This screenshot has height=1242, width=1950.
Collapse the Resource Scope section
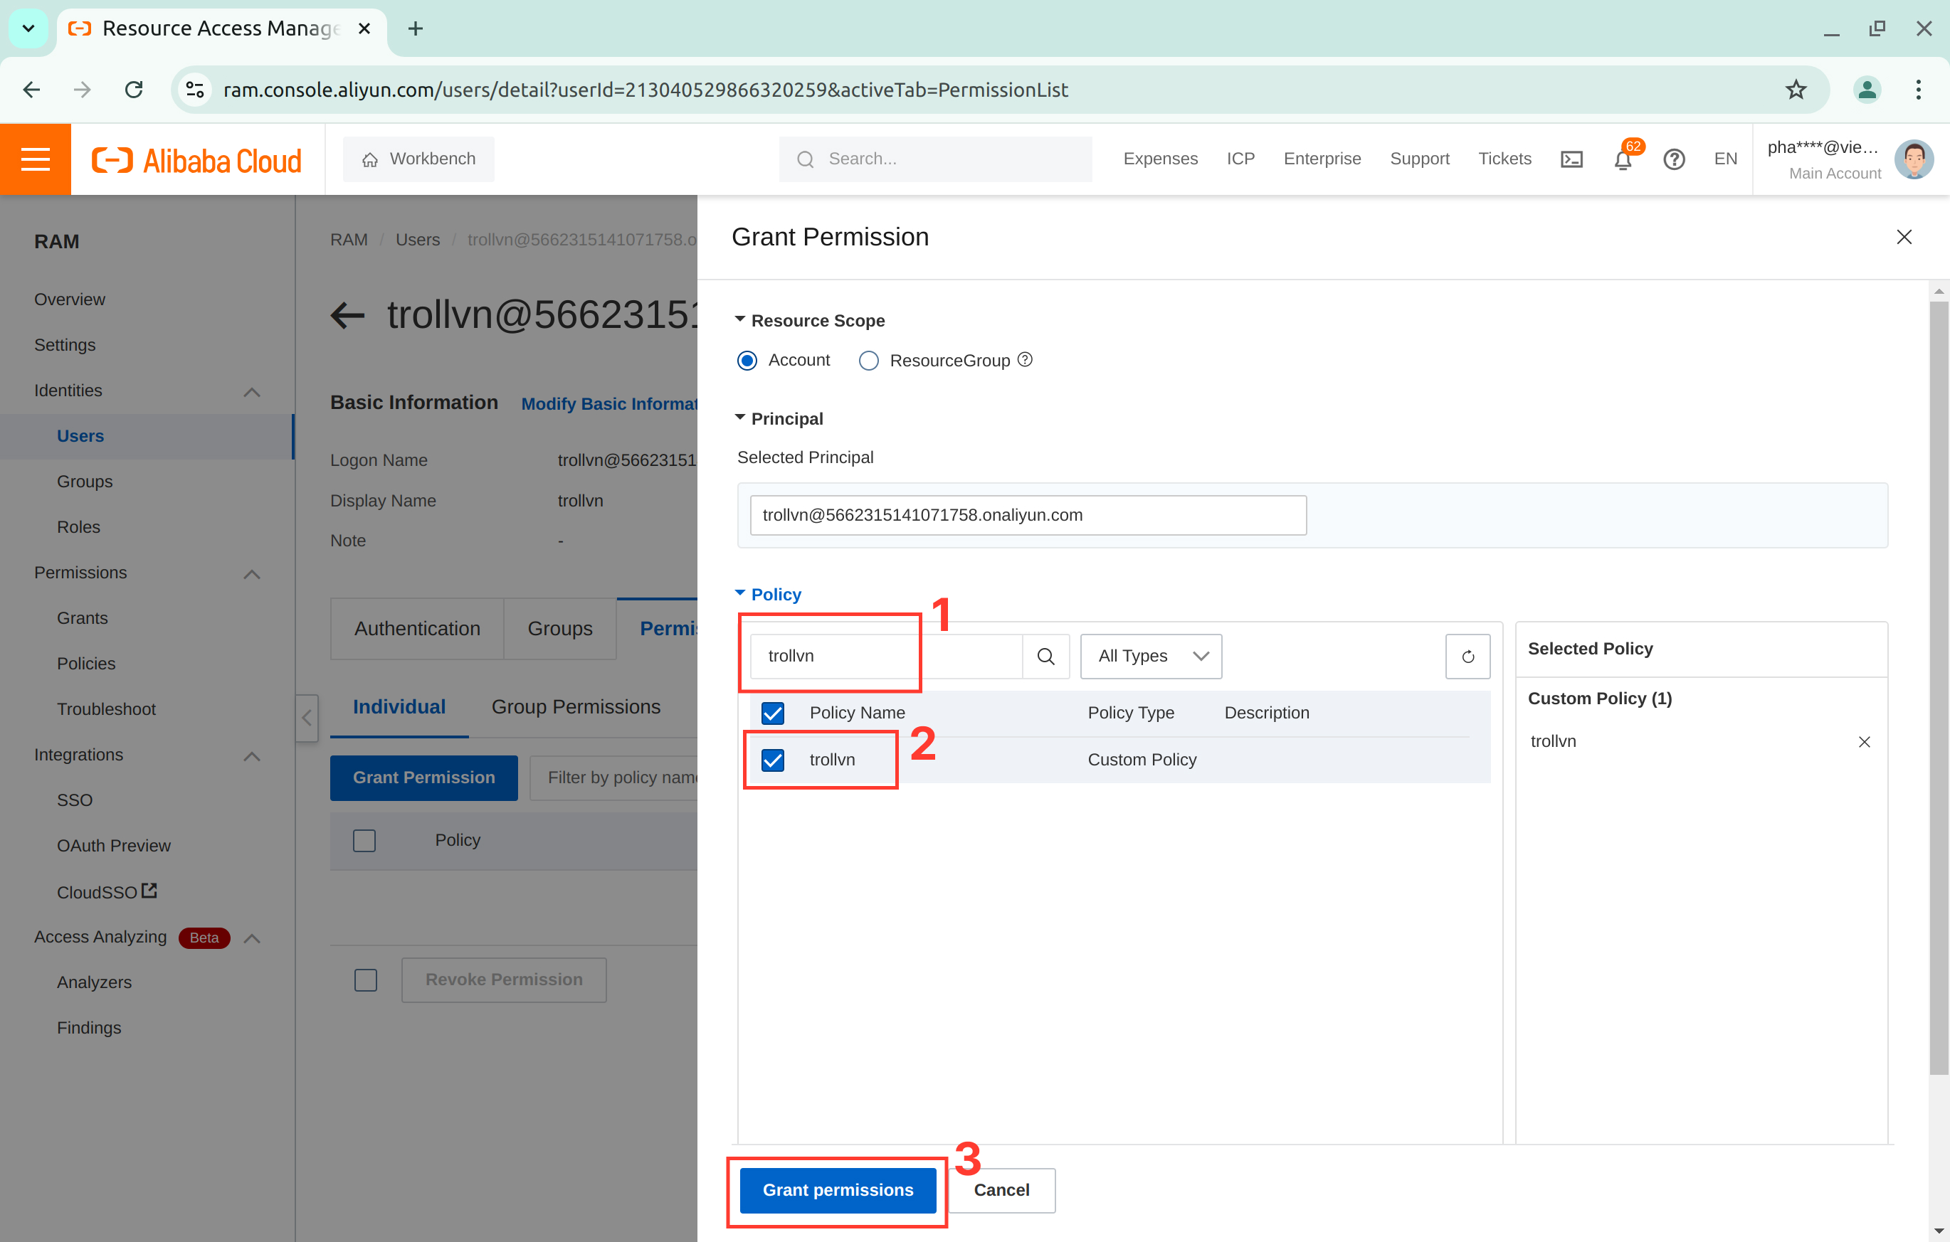[x=739, y=320]
